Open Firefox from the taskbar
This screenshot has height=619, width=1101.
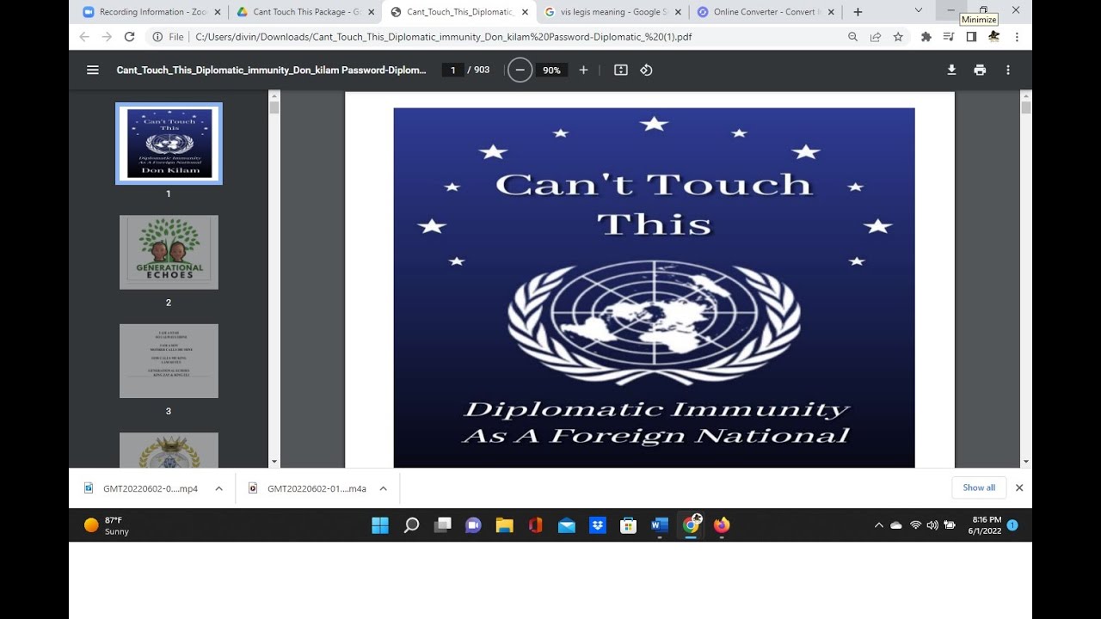[x=722, y=525]
